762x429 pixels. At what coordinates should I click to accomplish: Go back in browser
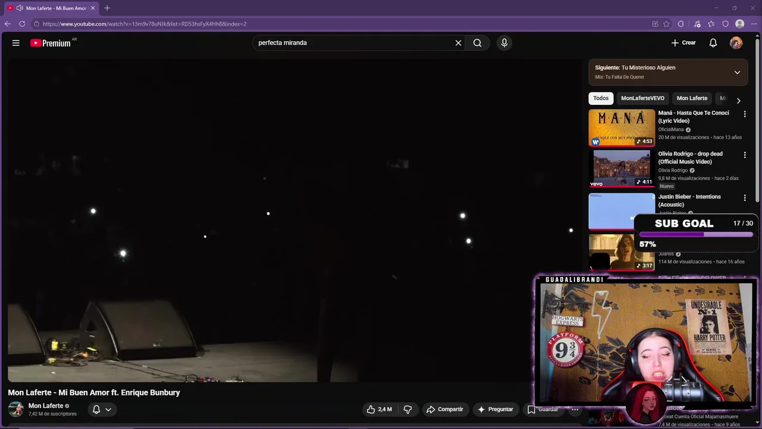coord(8,24)
